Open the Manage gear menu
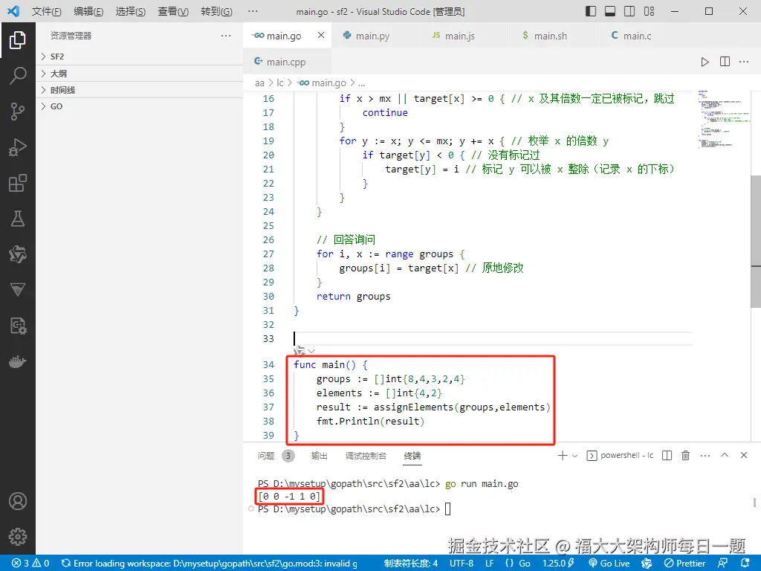 (18, 537)
